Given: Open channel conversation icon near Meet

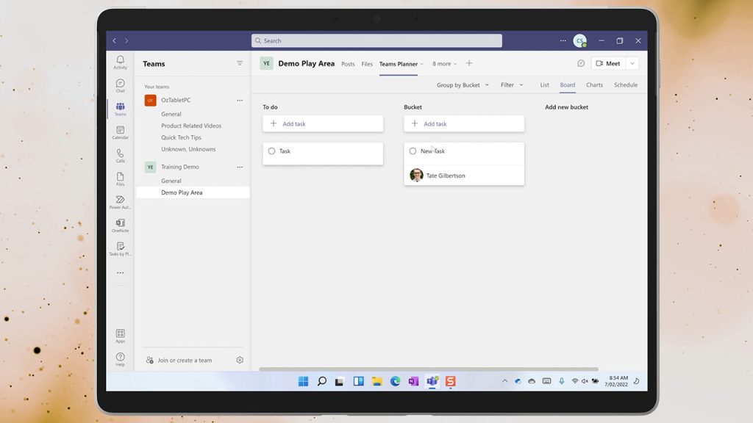Looking at the screenshot, I should pos(581,63).
